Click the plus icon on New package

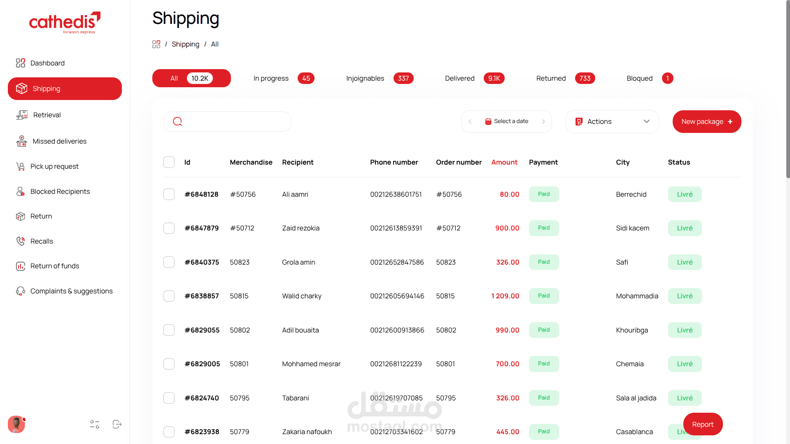(730, 121)
